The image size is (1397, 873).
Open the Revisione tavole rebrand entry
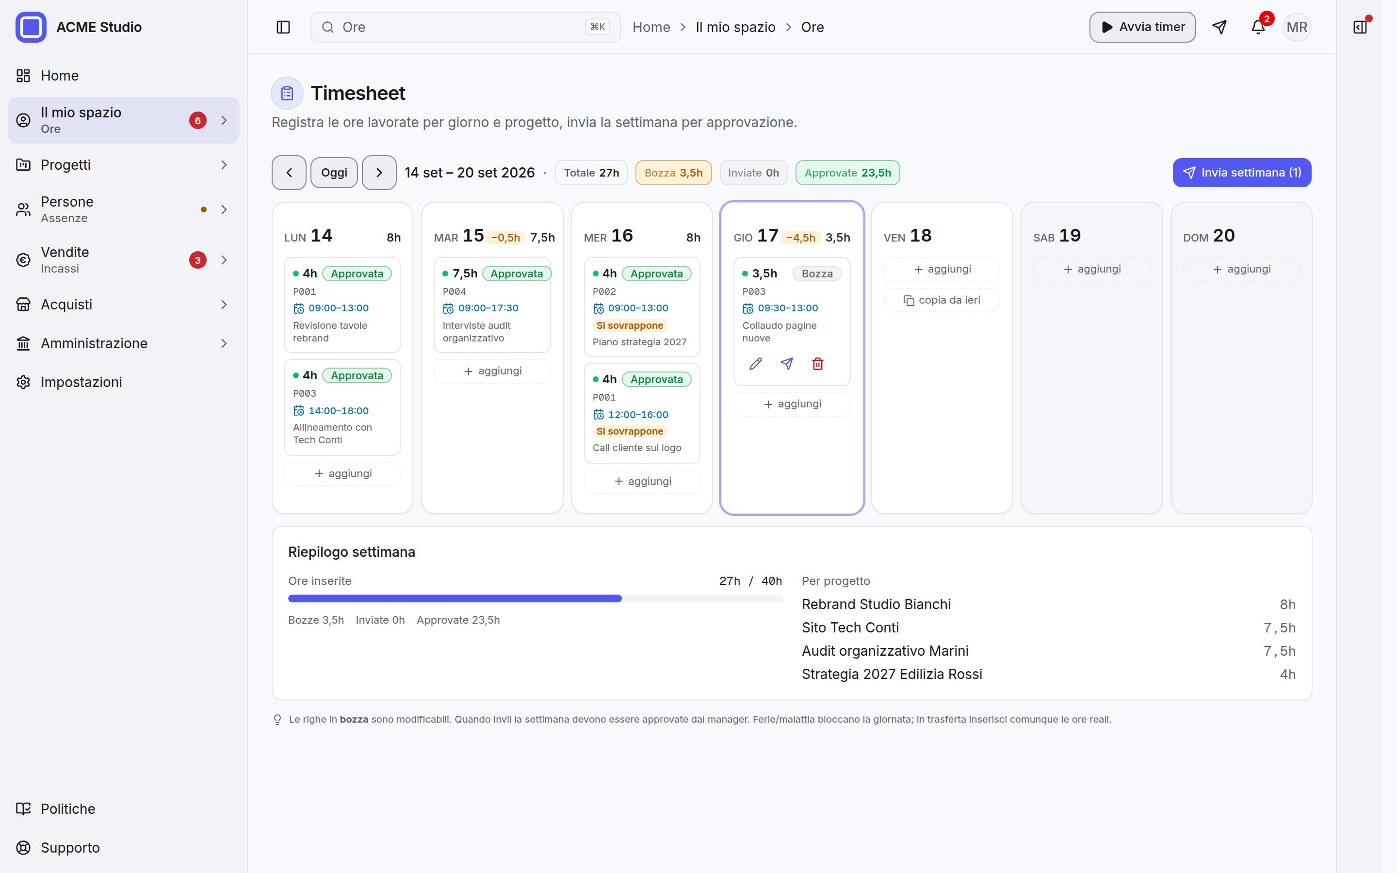pos(342,305)
